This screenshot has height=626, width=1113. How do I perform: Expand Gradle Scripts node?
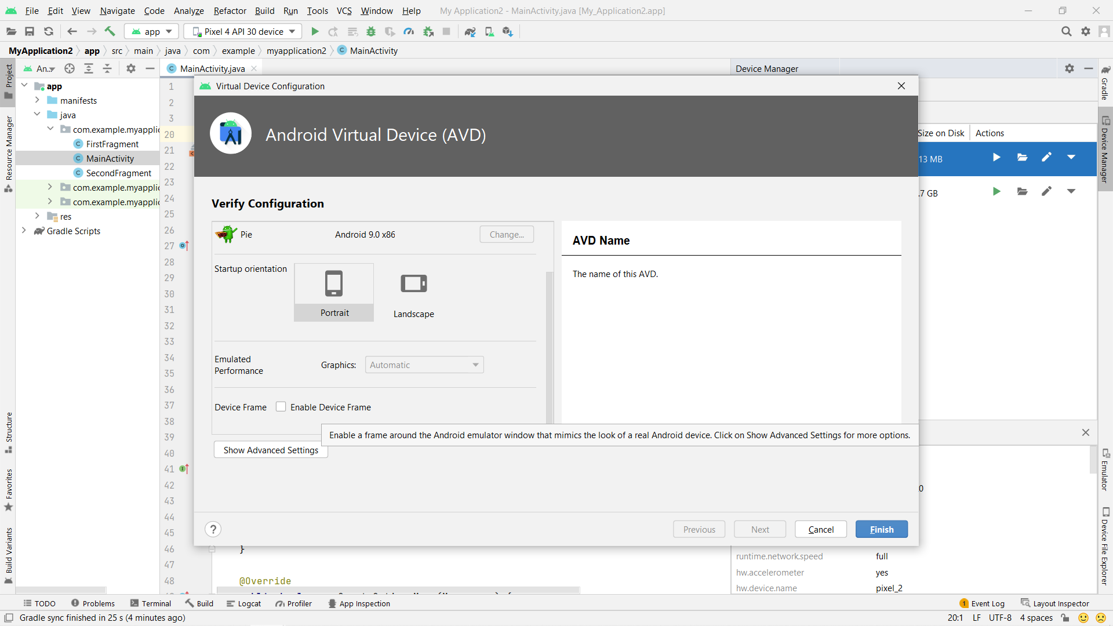[x=24, y=230]
